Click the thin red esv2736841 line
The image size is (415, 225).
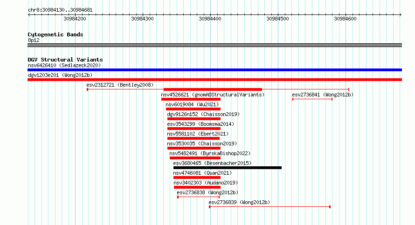pos(312,99)
